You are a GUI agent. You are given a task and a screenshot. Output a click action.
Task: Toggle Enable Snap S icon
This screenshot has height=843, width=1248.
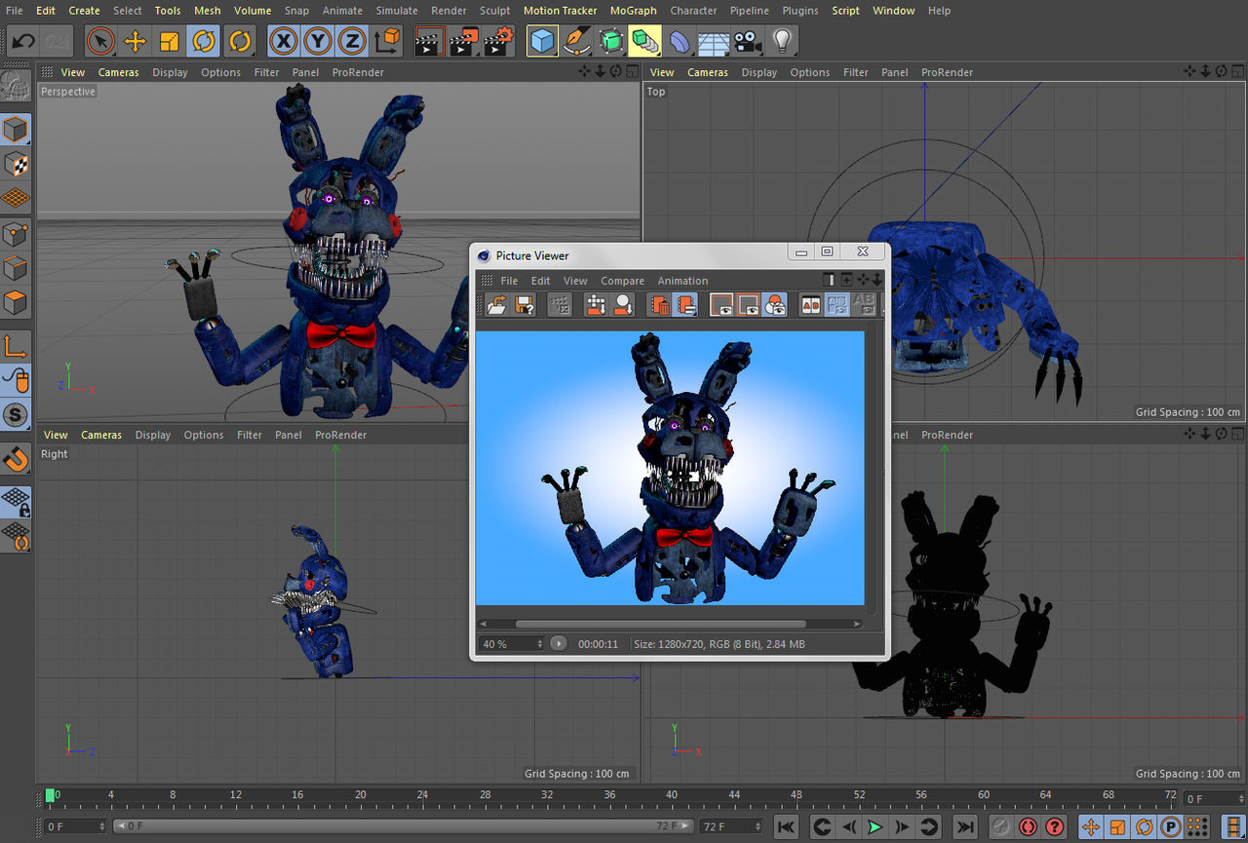coord(16,414)
